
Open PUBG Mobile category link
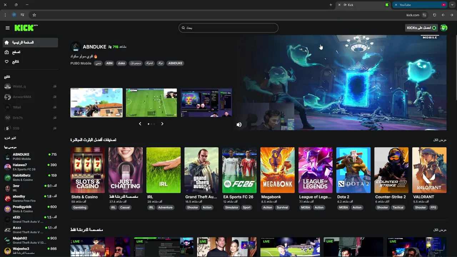(x=81, y=63)
